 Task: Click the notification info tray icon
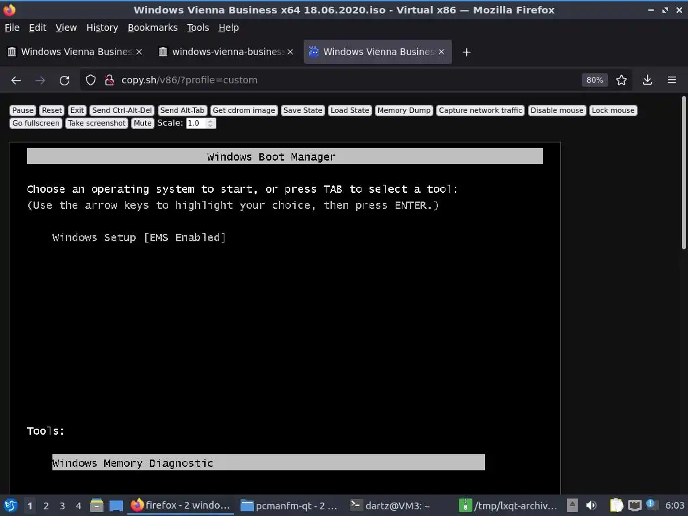651,505
